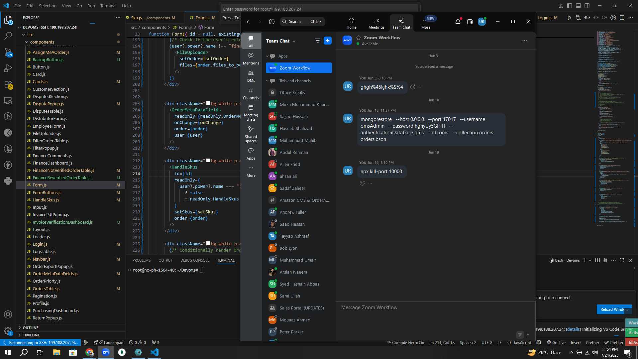Open Zoom calendar icon beside the bell
Viewport: 638px width, 359px height.
(470, 22)
